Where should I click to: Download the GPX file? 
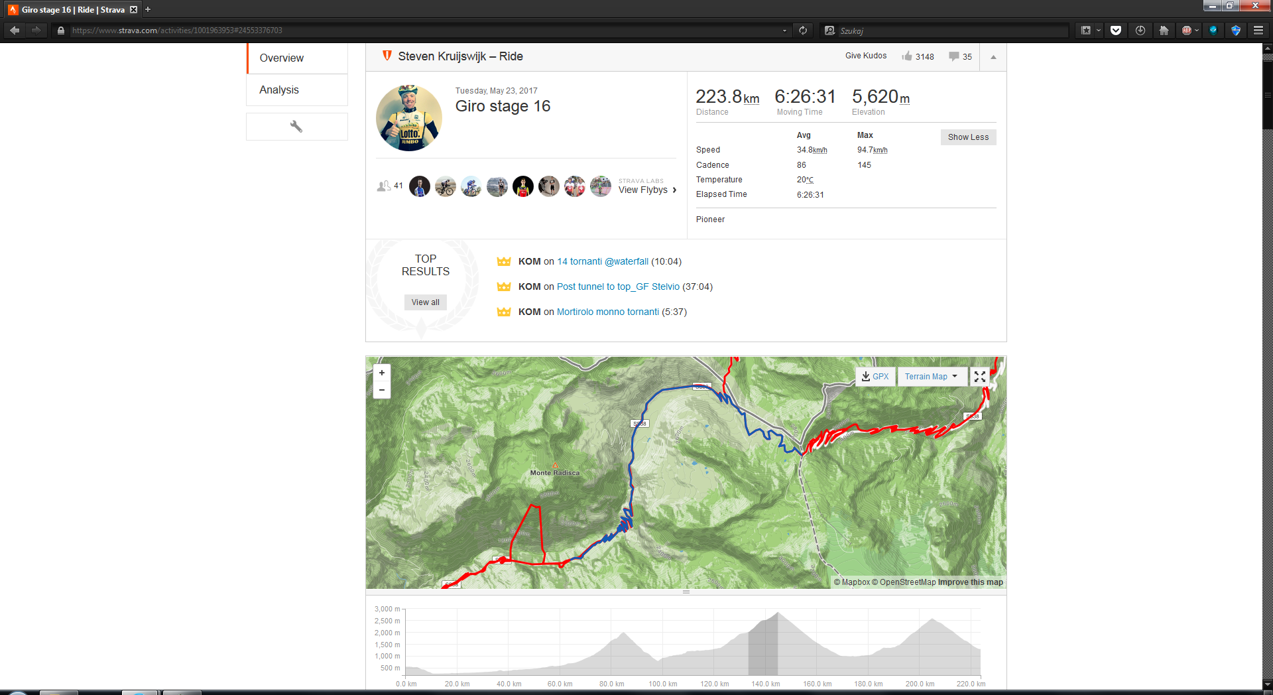pyautogui.click(x=875, y=377)
